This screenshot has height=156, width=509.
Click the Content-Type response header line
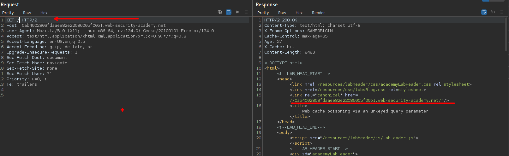(x=312, y=25)
